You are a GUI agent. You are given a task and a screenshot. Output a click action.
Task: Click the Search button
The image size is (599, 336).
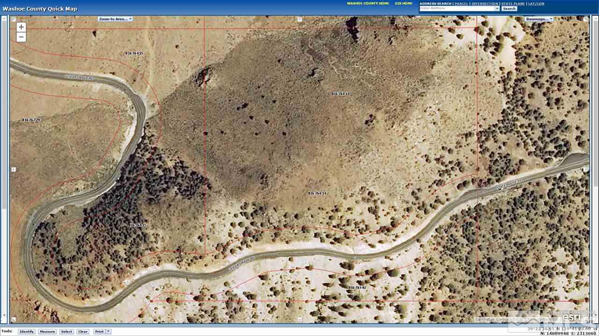click(x=509, y=8)
